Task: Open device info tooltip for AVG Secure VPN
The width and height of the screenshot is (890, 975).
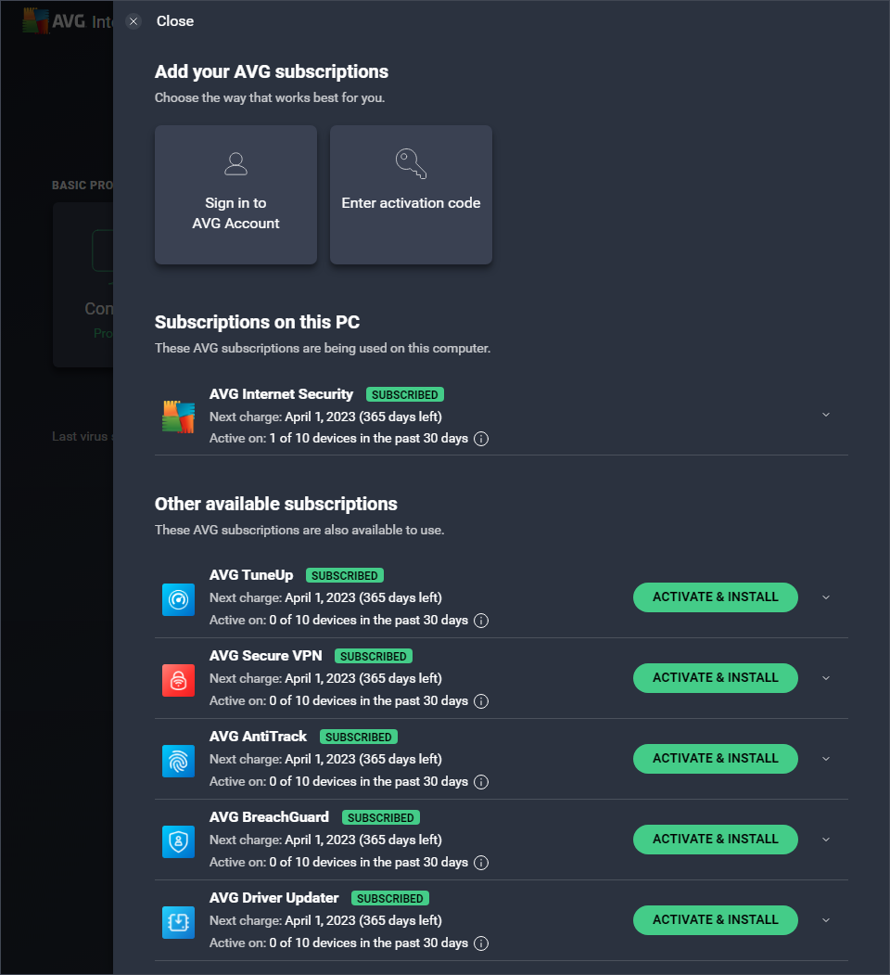Action: (481, 701)
